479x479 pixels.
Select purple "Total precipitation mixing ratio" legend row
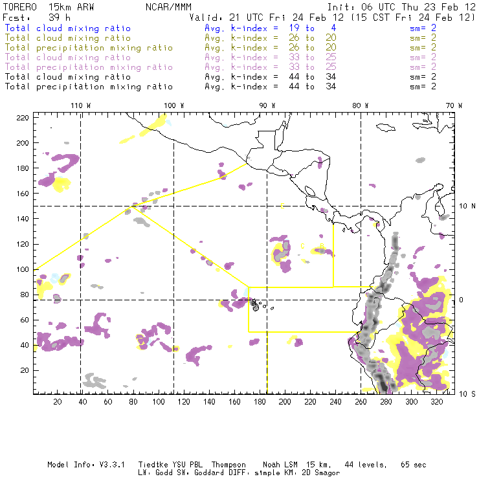89,67
